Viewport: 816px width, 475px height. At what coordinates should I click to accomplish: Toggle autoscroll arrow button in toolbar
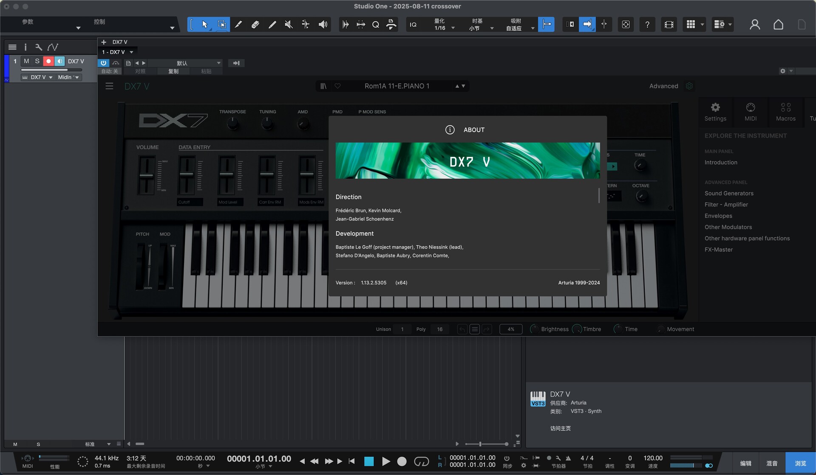pyautogui.click(x=587, y=25)
